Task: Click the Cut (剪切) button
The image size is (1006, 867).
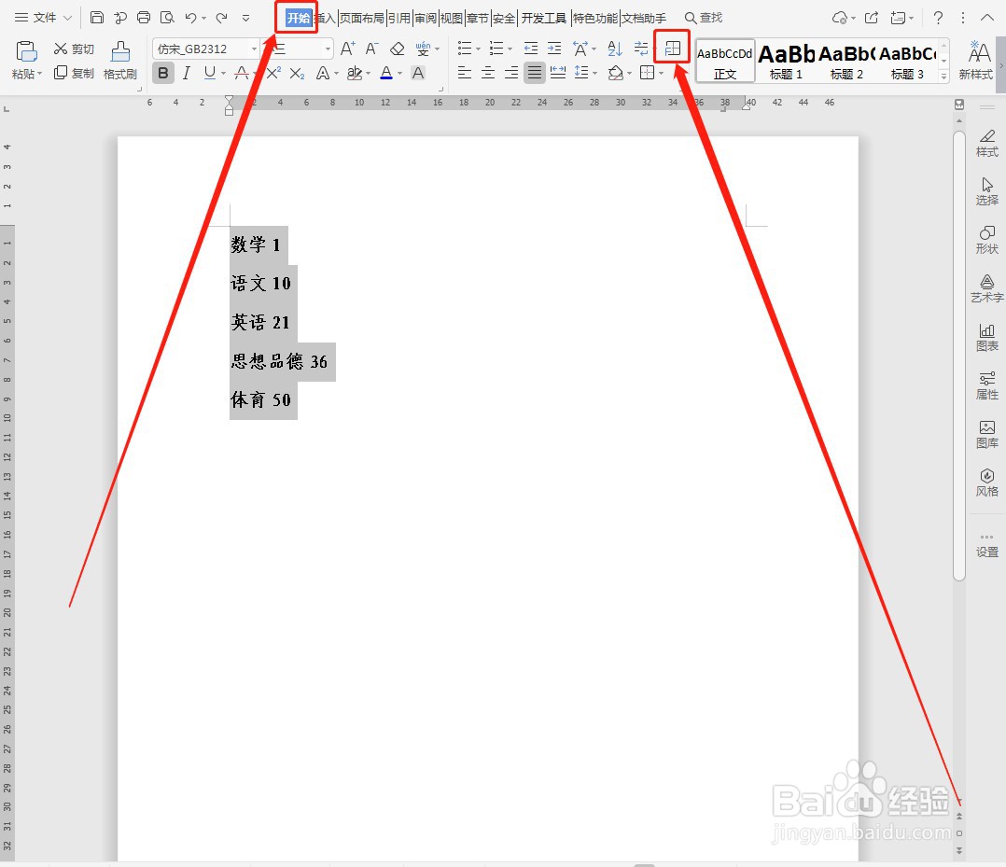Action: (74, 49)
